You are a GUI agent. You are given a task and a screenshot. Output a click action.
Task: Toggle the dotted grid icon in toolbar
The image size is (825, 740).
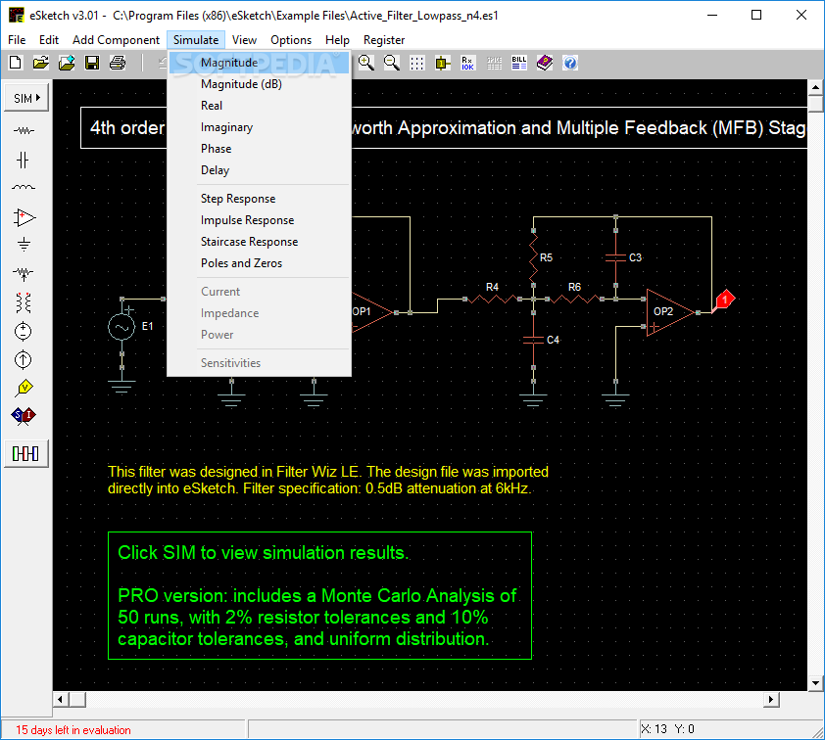pos(416,63)
